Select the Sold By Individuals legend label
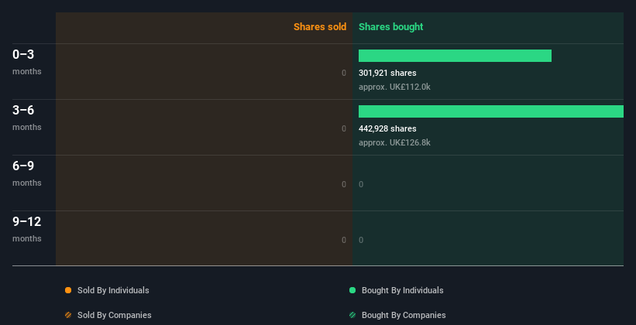Image resolution: width=636 pixels, height=325 pixels. tap(113, 290)
